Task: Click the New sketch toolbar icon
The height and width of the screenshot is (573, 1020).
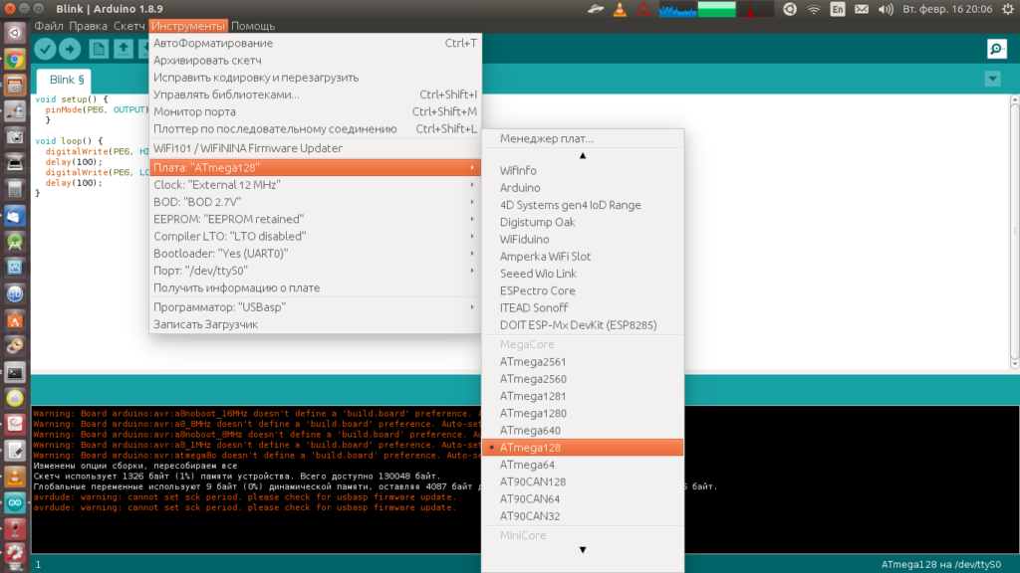Action: coord(99,49)
